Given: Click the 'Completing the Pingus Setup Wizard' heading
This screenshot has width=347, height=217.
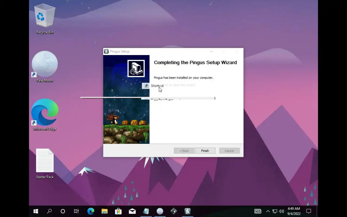Looking at the screenshot, I should pos(195,62).
